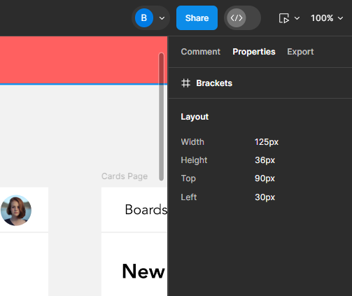The width and height of the screenshot is (352, 296).
Task: Click the woman's profile photo on canvas
Action: [16, 210]
